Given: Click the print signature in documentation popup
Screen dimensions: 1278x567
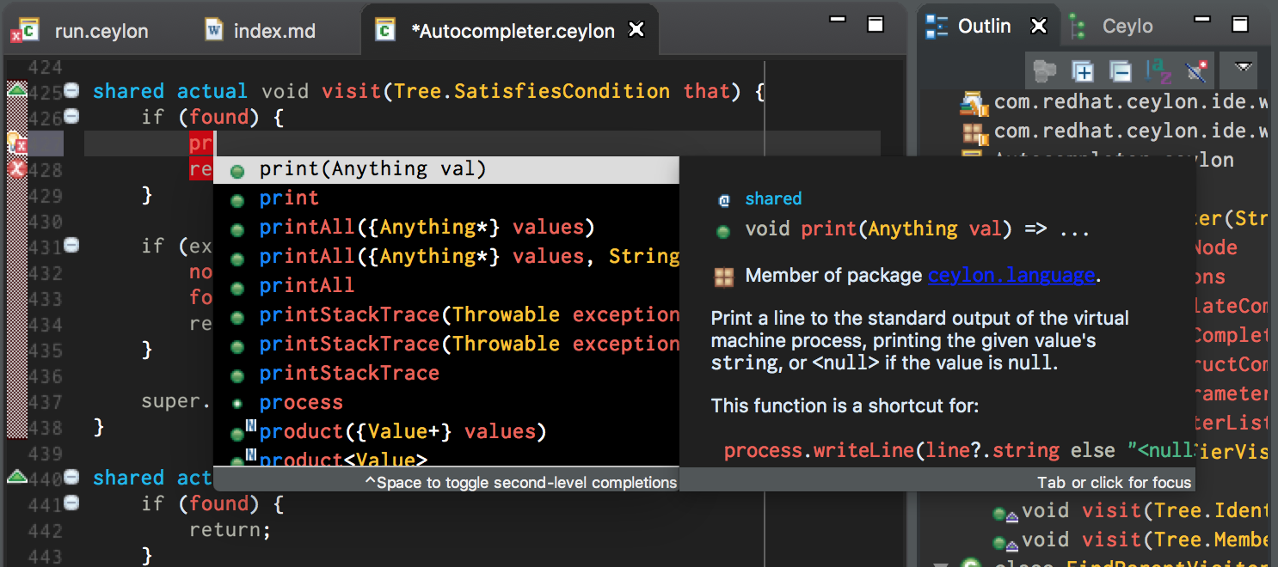Looking at the screenshot, I should pyautogui.click(x=918, y=229).
